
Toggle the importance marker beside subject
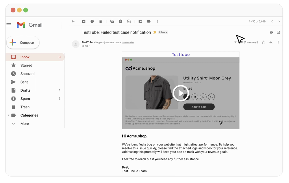[155, 32]
